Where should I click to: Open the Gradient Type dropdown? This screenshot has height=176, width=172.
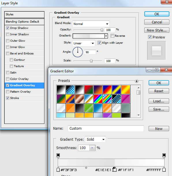point(95,139)
